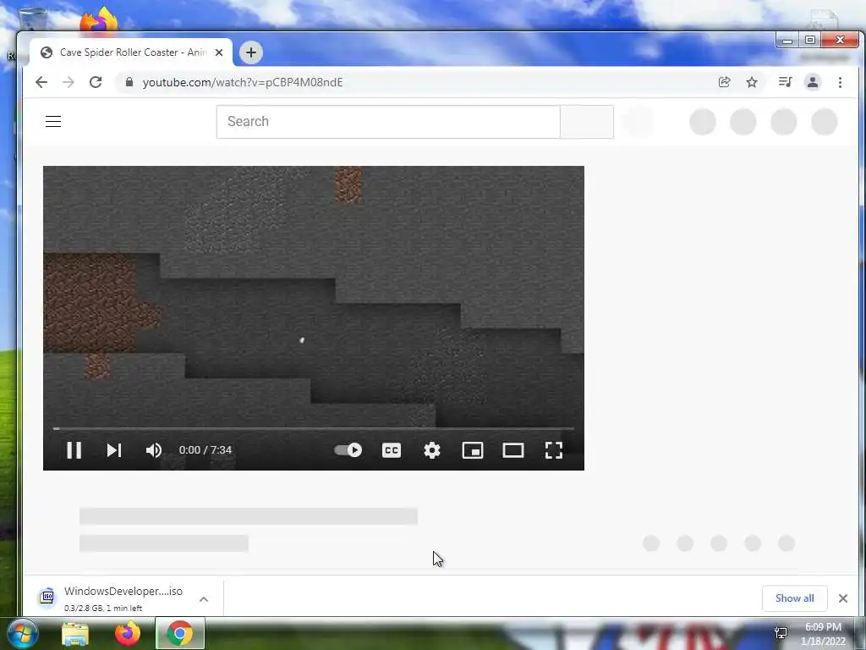The width and height of the screenshot is (866, 650).
Task: Toggle the autoplay switch
Action: click(x=348, y=450)
